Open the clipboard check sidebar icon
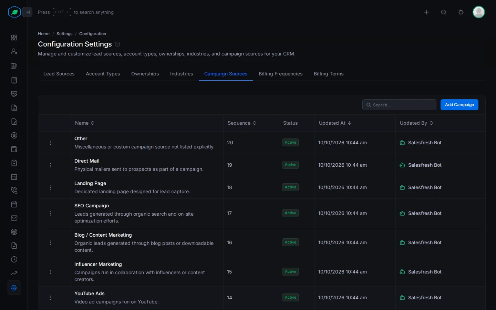The width and height of the screenshot is (496, 310). [x=14, y=163]
